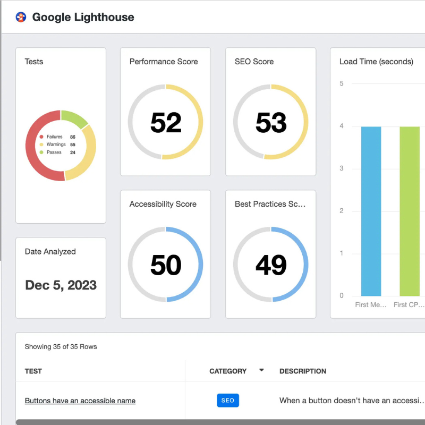Click the Showing 35 of 35 Rows text

coord(61,347)
